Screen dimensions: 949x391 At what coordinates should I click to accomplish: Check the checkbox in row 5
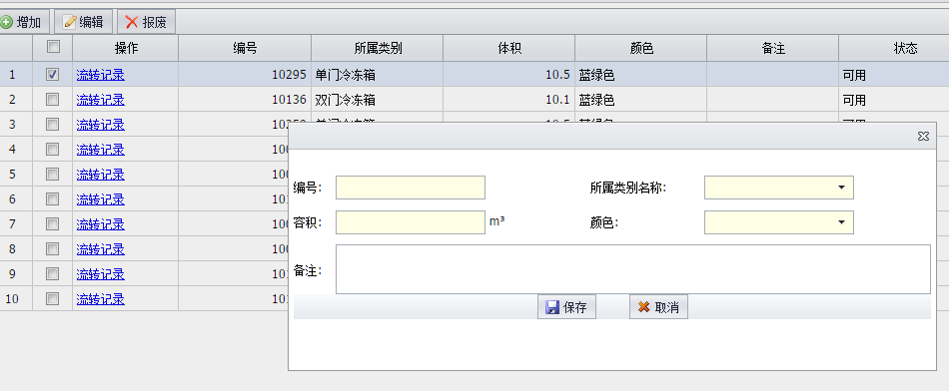tap(53, 174)
